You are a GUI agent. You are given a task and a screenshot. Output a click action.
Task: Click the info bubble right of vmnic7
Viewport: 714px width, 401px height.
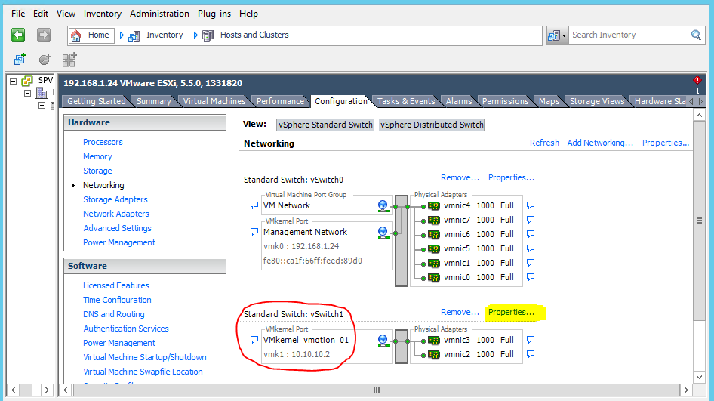pos(531,220)
